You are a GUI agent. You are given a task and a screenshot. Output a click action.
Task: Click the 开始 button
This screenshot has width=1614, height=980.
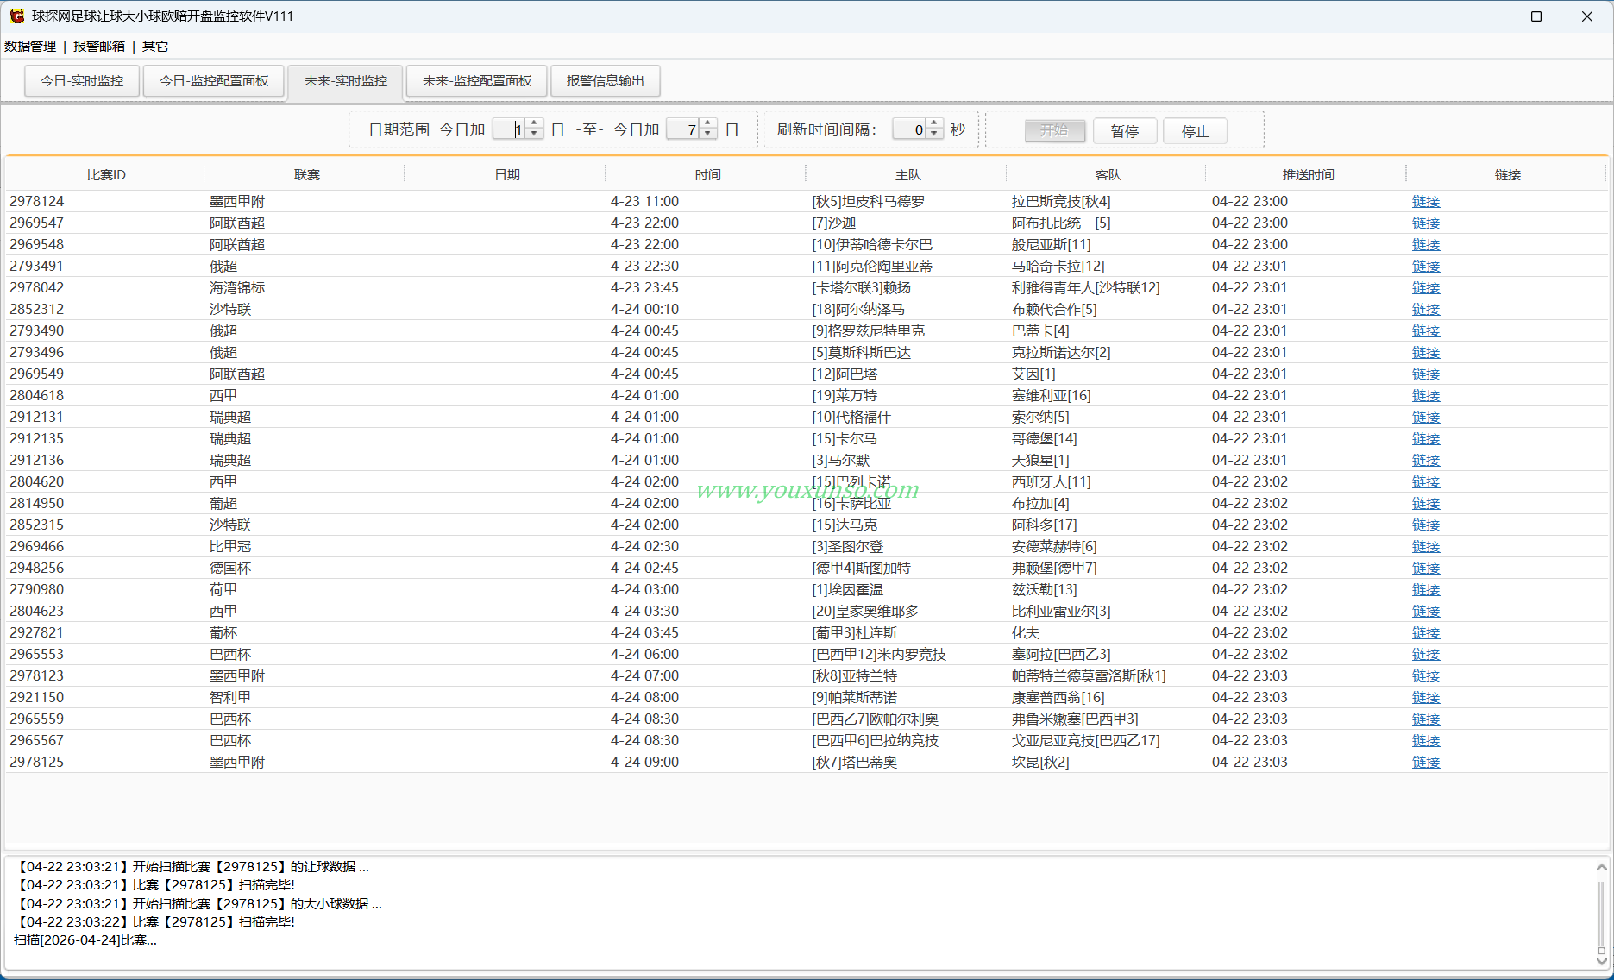tap(1054, 131)
